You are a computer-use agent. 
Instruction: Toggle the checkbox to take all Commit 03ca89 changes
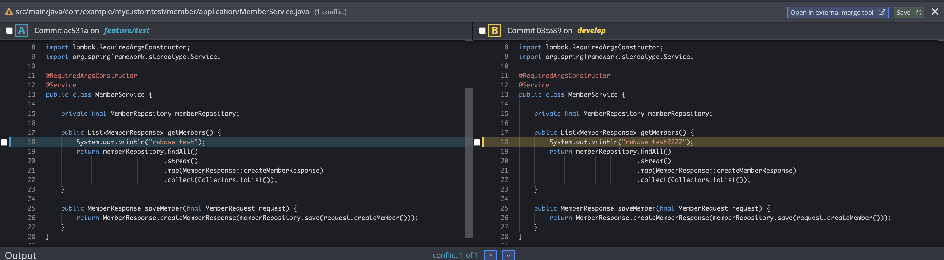tap(482, 31)
